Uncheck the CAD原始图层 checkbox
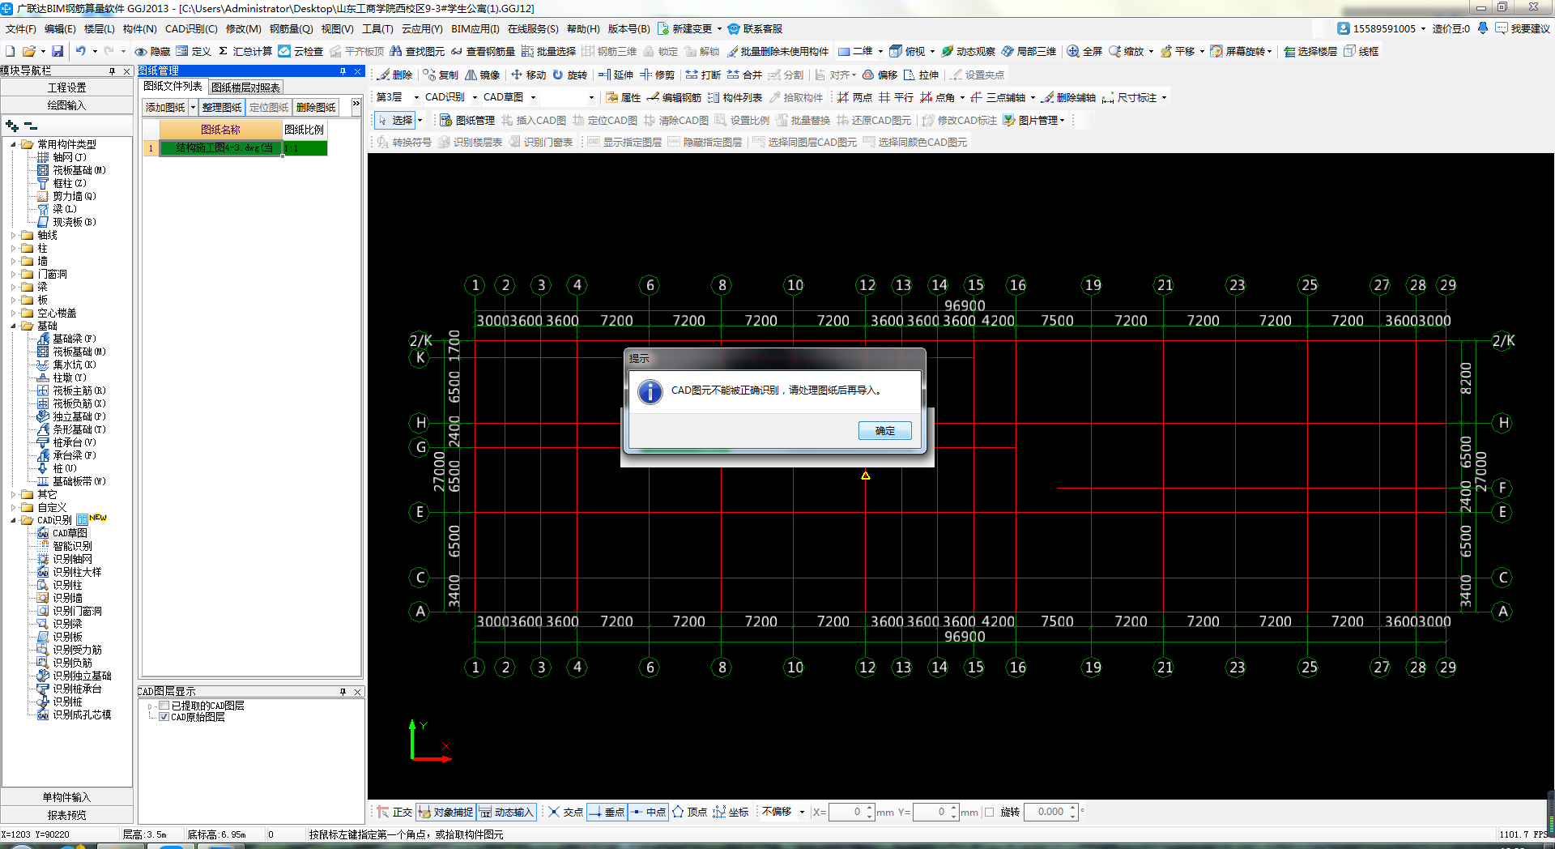The height and width of the screenshot is (849, 1555). point(164,717)
